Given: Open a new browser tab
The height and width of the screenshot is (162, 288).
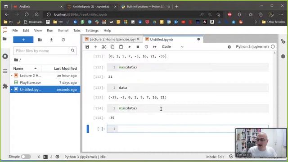Looking at the screenshot, I should (177, 7).
